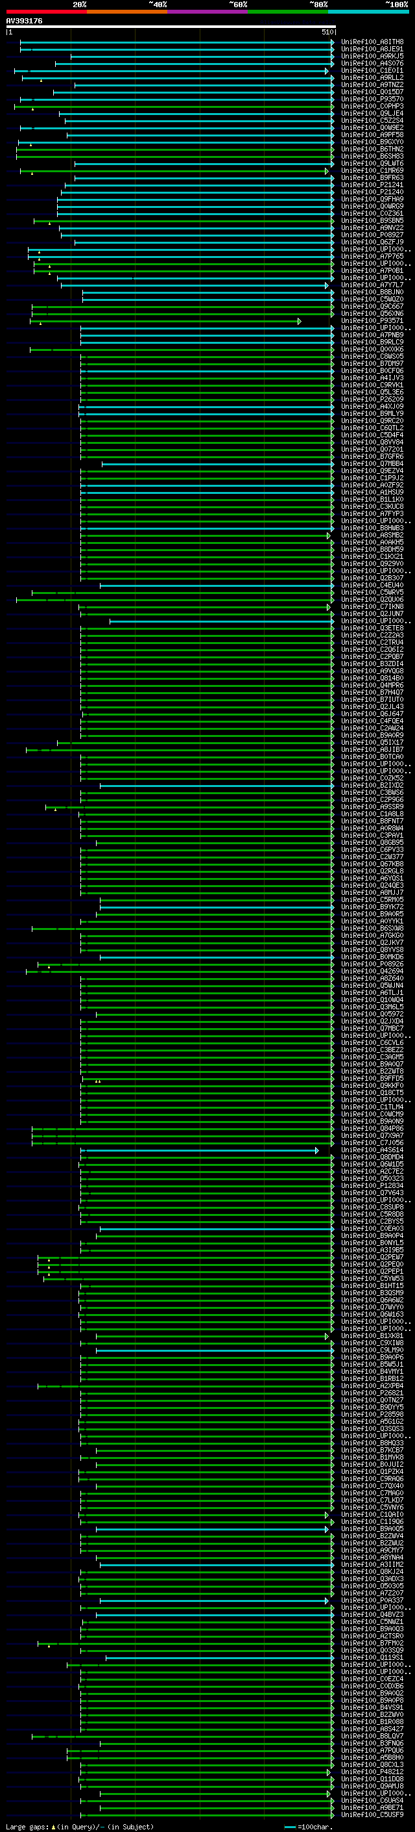Open the UniRef100_Q2PEW7 entry

(x=372, y=1258)
